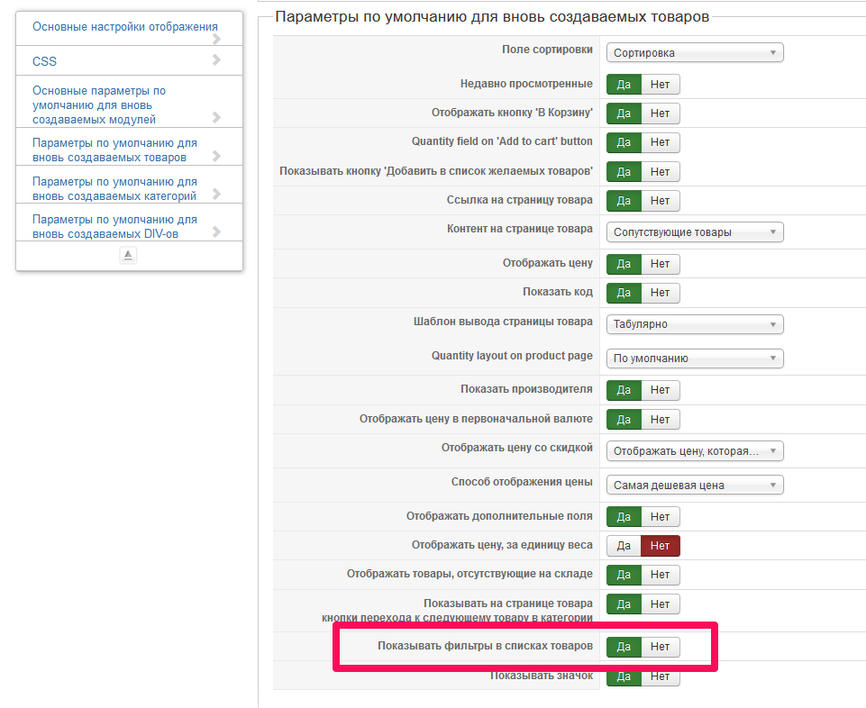The height and width of the screenshot is (708, 866).
Task: Click chevron beside DIV-ов defaults item
Action: click(x=216, y=231)
